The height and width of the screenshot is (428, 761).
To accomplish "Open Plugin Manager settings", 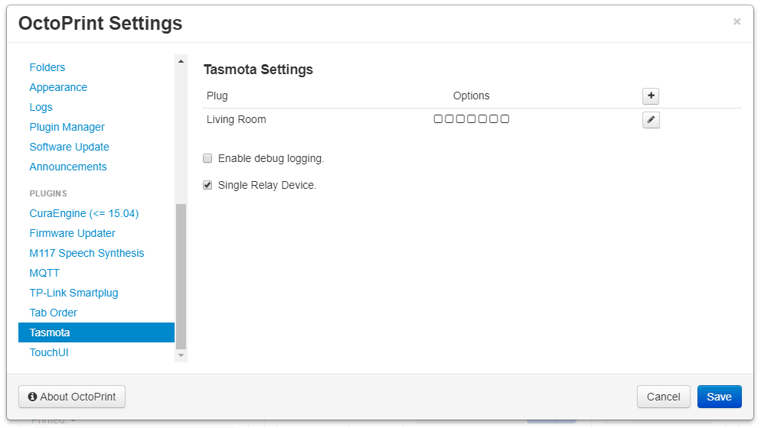I will tap(67, 127).
